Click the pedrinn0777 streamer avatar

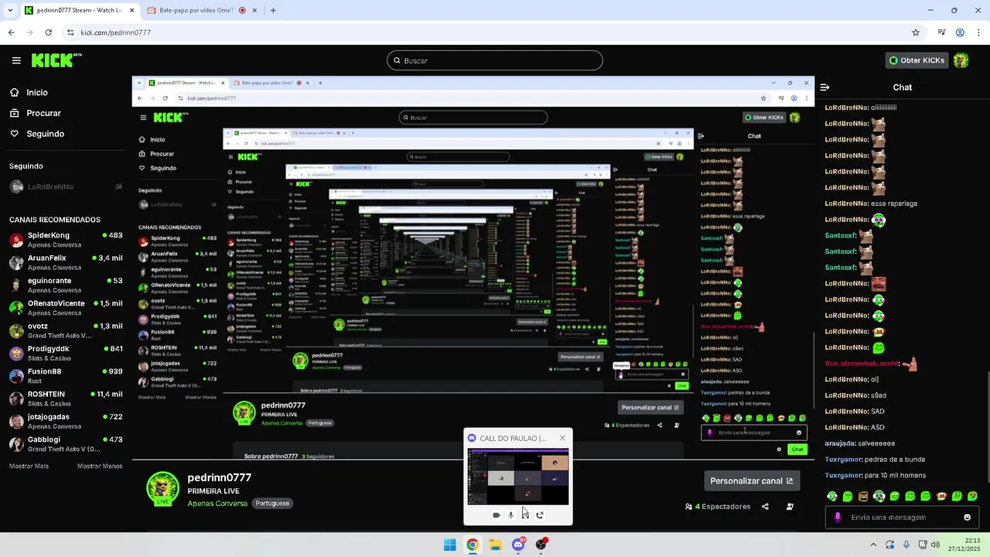162,488
